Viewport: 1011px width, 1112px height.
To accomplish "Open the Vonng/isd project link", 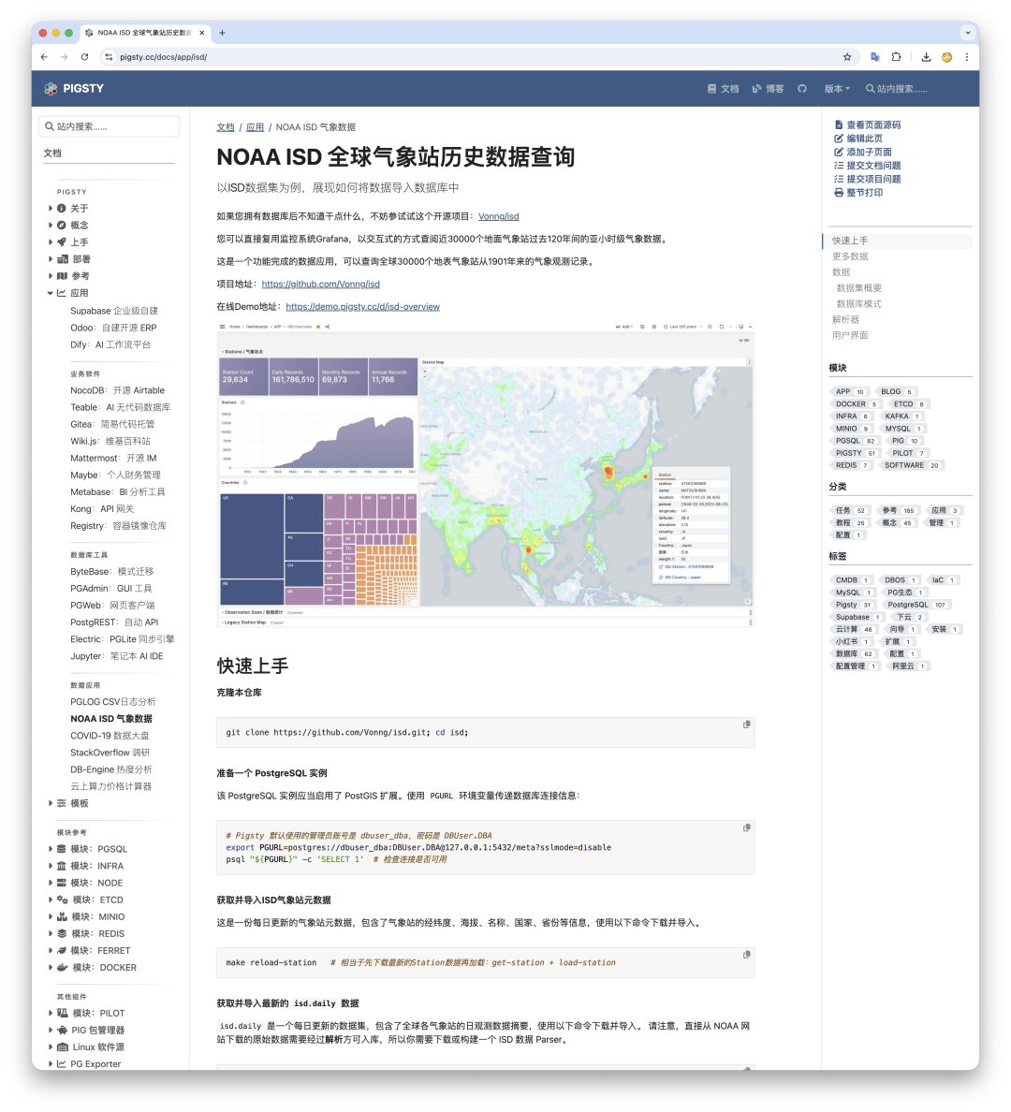I will (499, 216).
